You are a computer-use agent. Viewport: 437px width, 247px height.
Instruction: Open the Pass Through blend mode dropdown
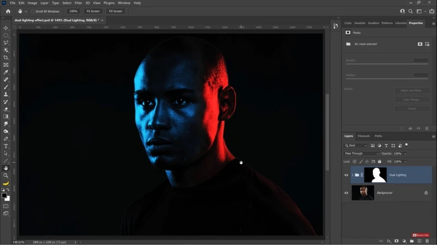(x=361, y=154)
